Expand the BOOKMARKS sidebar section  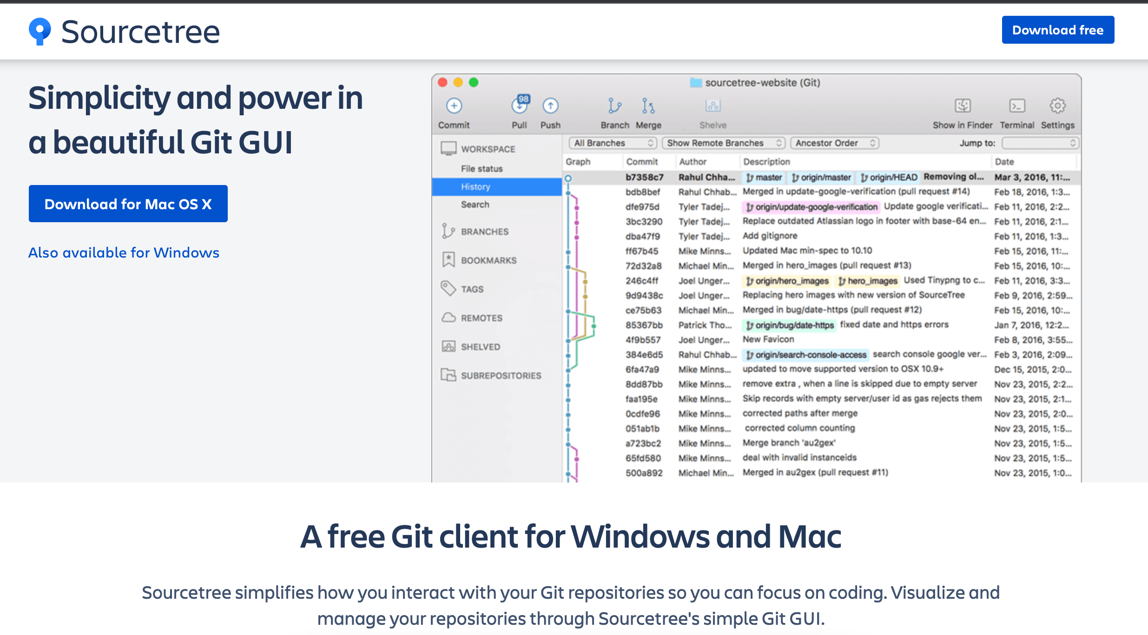(488, 260)
